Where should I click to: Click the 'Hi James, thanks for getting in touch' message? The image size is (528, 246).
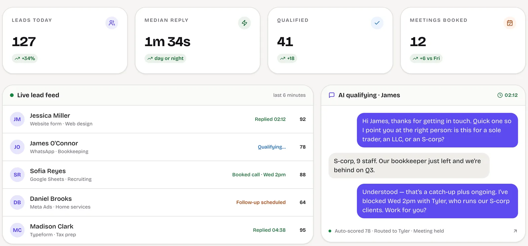point(437,130)
